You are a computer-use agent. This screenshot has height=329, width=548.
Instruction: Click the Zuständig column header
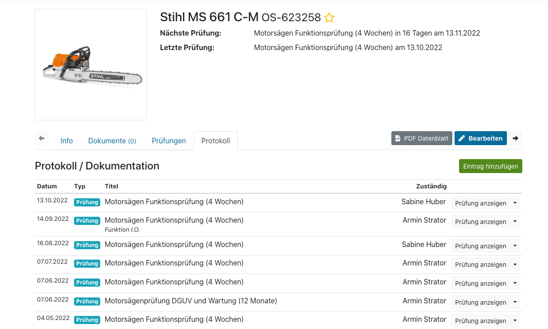pyautogui.click(x=432, y=186)
